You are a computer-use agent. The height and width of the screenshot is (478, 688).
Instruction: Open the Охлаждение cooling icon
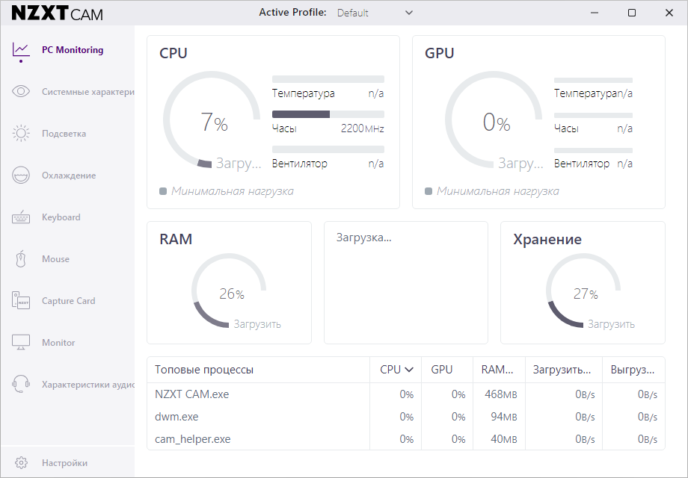(21, 176)
